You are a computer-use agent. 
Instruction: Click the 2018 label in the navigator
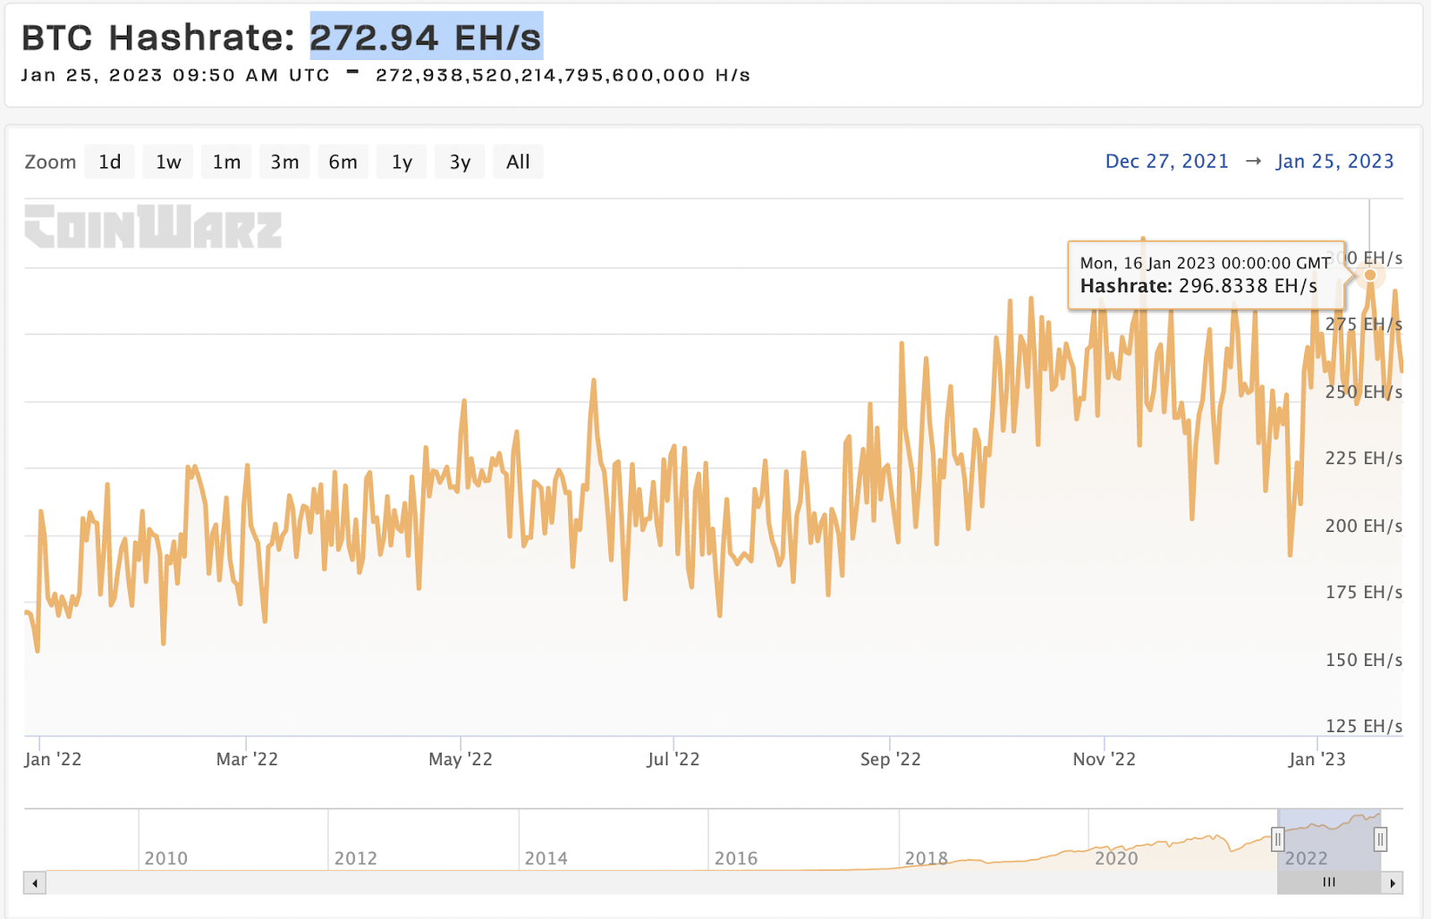[x=927, y=858]
